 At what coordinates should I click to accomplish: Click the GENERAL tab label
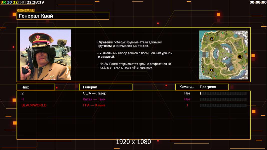[x=26, y=10]
